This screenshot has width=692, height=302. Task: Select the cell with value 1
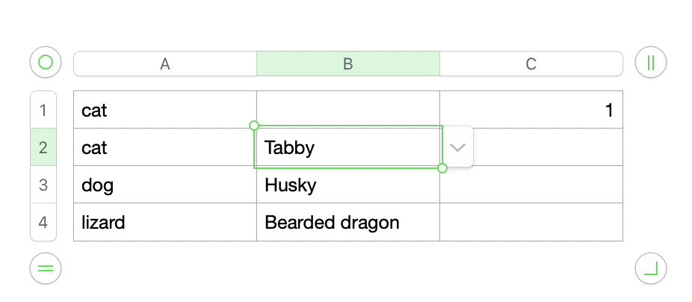coord(531,111)
